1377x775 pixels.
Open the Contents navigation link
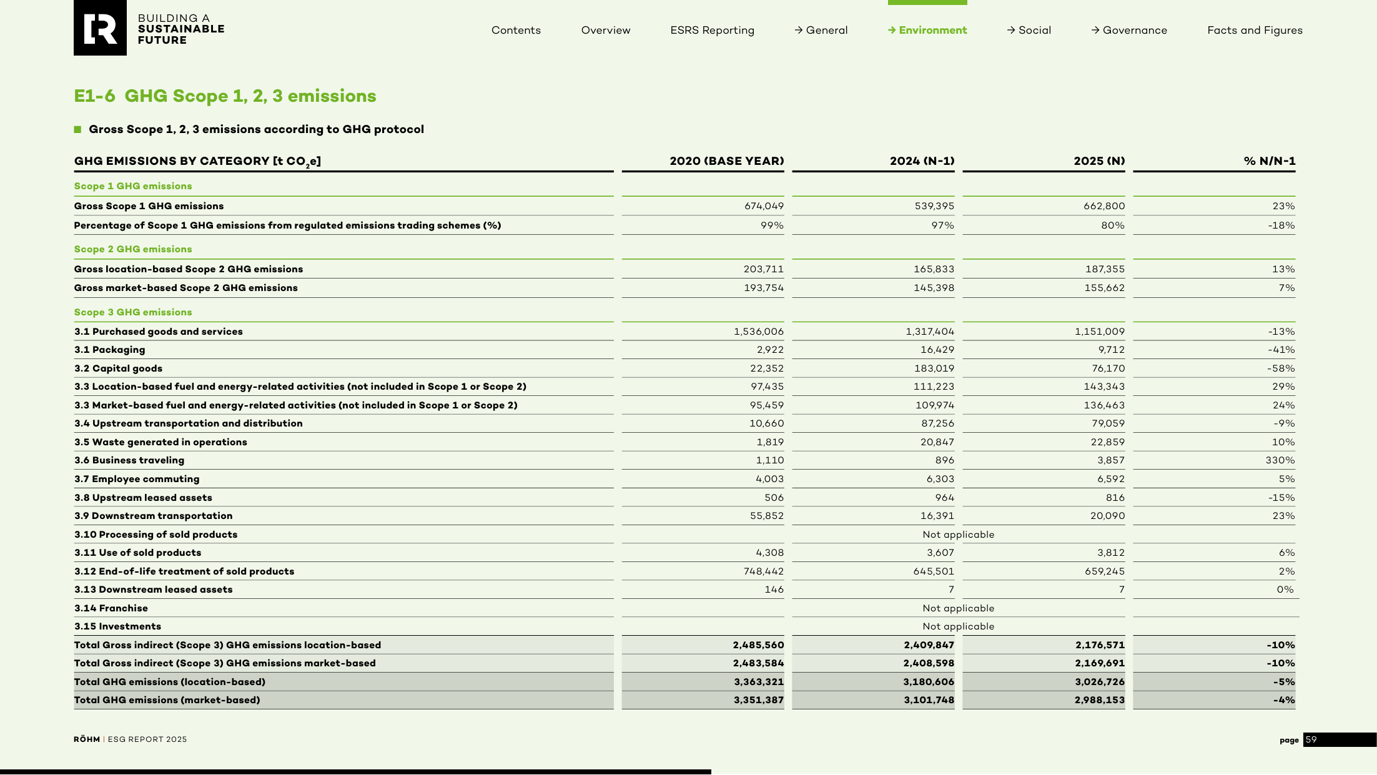pyautogui.click(x=516, y=30)
